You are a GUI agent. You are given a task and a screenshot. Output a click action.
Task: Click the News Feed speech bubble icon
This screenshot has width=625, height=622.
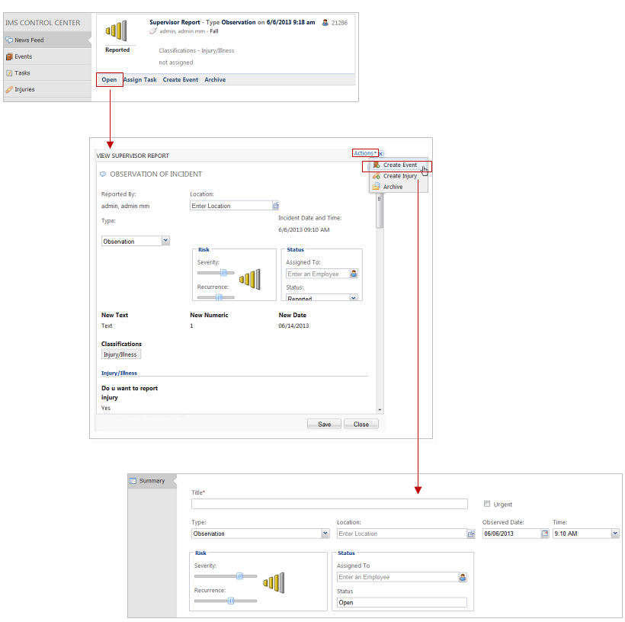click(x=9, y=40)
